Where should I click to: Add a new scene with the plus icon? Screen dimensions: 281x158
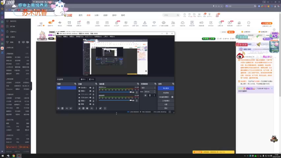[58, 108]
